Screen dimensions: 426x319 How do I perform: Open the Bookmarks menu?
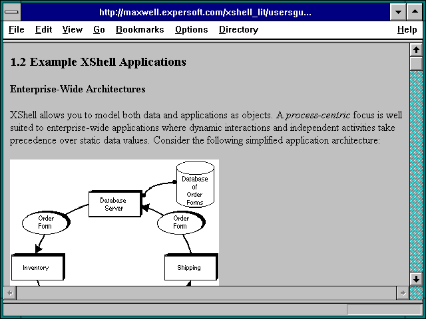click(140, 29)
